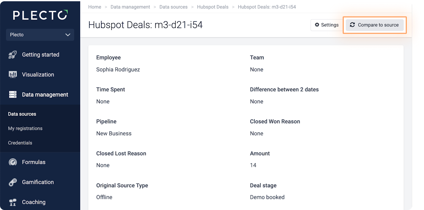Click the Formulas gauge icon
This screenshot has height=210, width=424.
pos(13,162)
